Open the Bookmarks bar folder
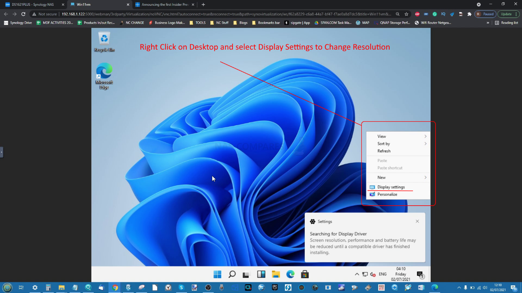 tap(266, 23)
